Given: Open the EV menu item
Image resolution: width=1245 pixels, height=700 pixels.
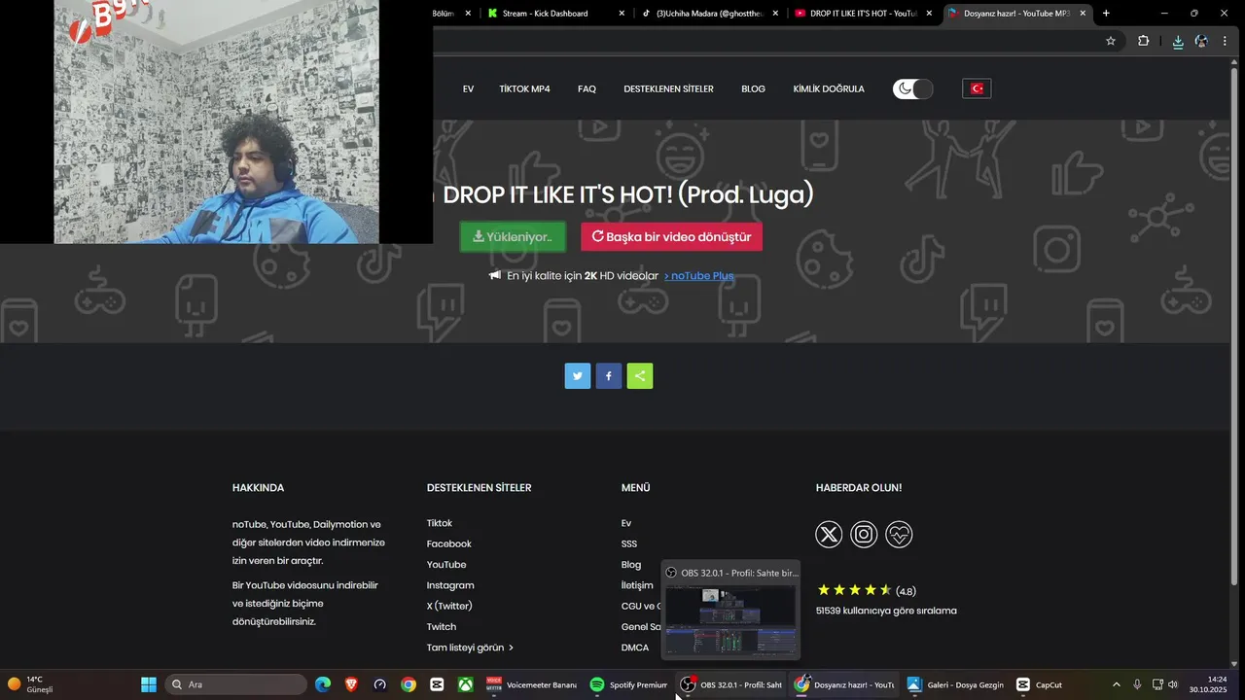Looking at the screenshot, I should [468, 88].
